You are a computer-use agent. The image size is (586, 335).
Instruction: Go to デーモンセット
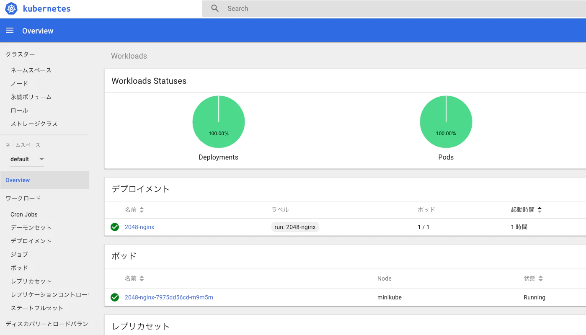[x=31, y=227]
